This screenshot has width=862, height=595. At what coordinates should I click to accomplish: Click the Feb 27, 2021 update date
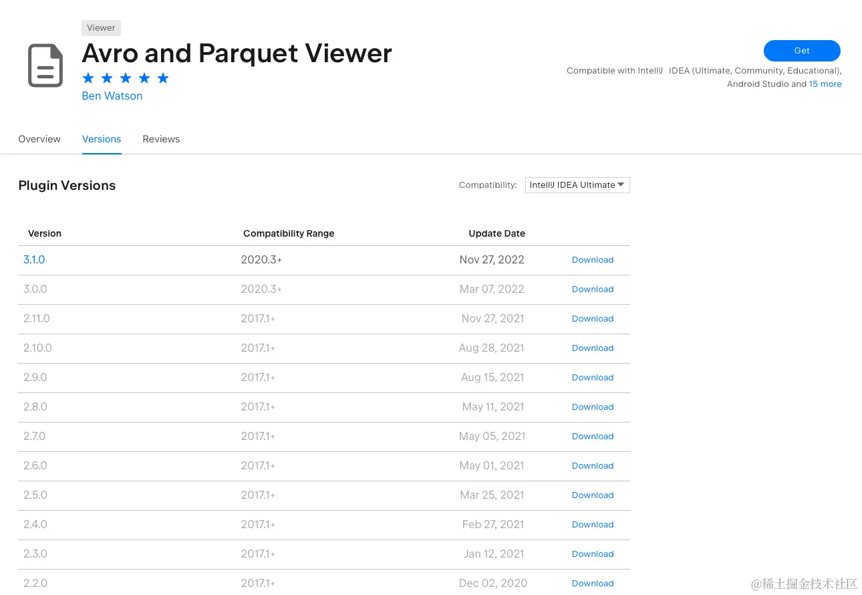493,525
